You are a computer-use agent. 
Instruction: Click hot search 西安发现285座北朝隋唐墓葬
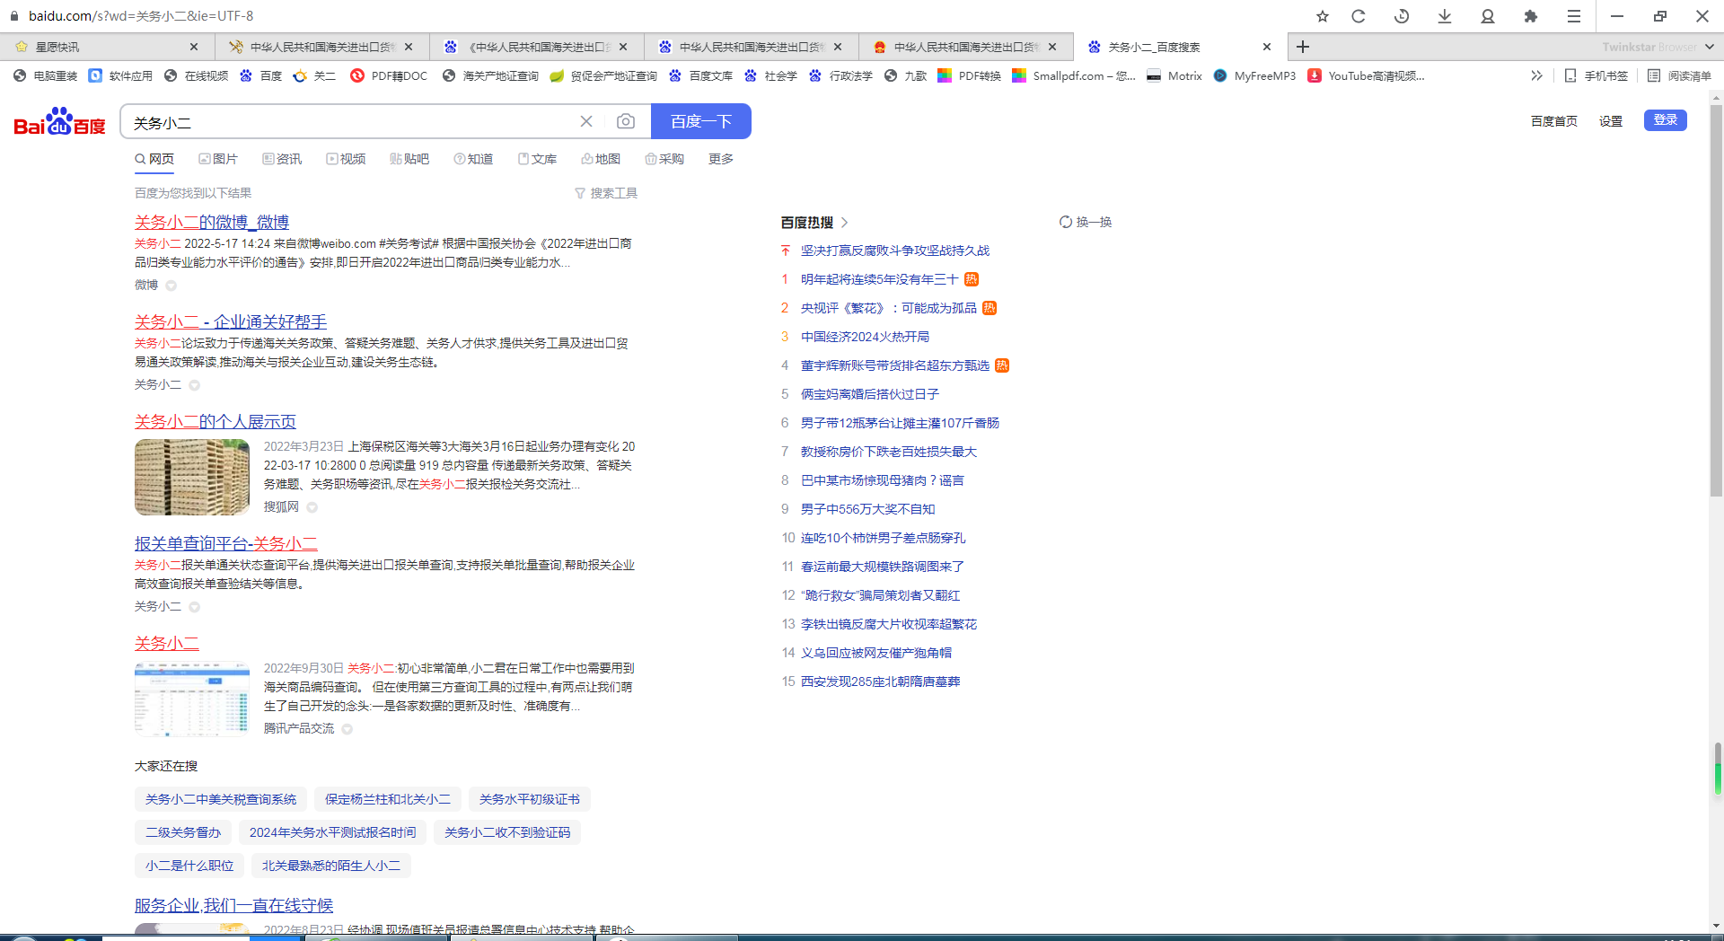(x=880, y=682)
